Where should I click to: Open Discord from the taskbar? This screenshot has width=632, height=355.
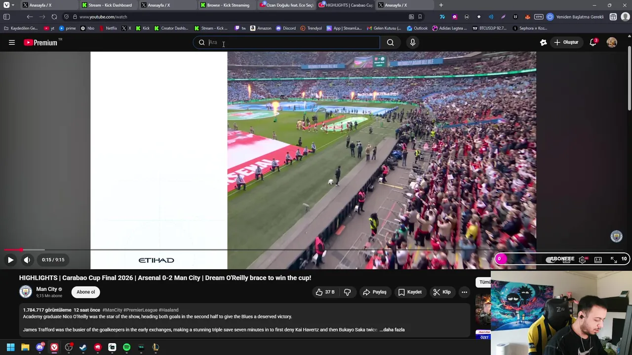[39, 347]
